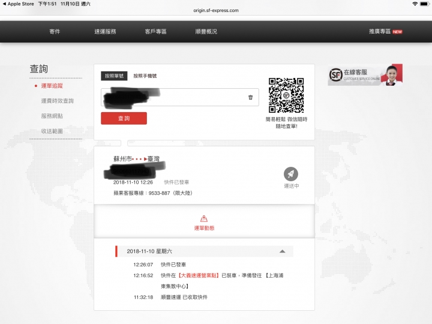This screenshot has width=432, height=324.
Task: Select the 2018-11-10 12:26 timestamp
Action: click(x=133, y=182)
